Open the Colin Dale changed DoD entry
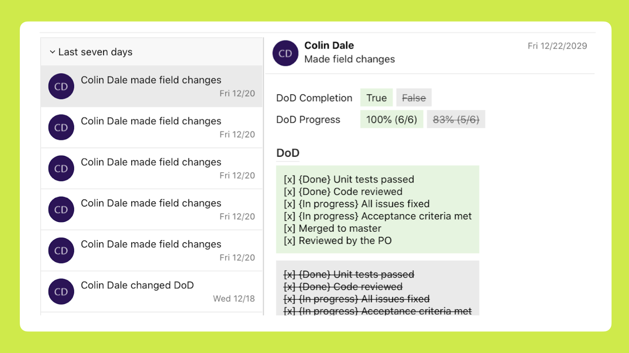 [x=137, y=285]
